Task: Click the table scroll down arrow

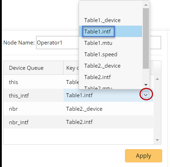Action: [157, 140]
